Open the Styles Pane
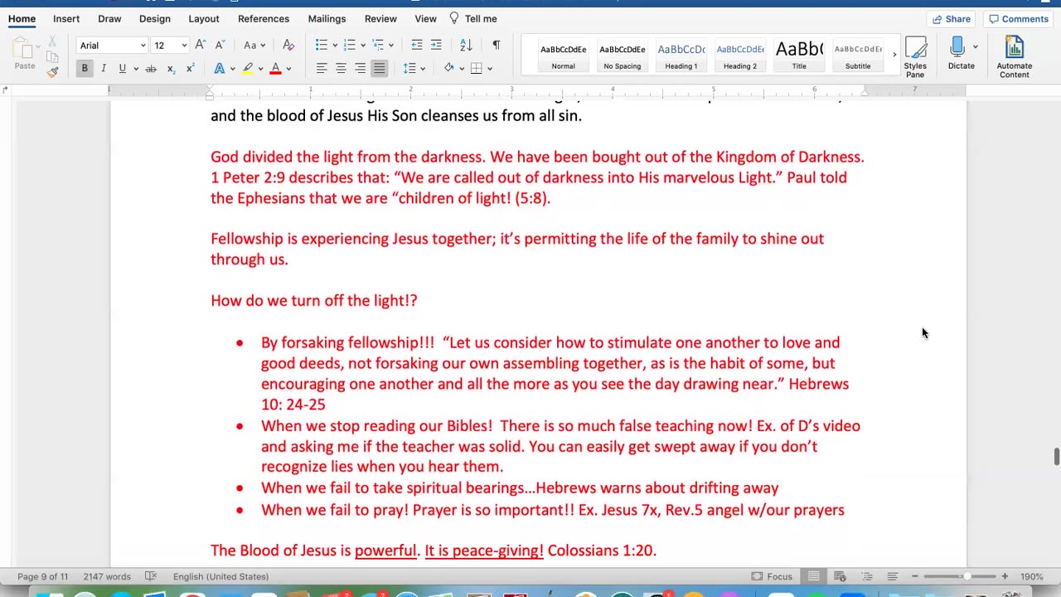The image size is (1061, 597). pyautogui.click(x=915, y=57)
